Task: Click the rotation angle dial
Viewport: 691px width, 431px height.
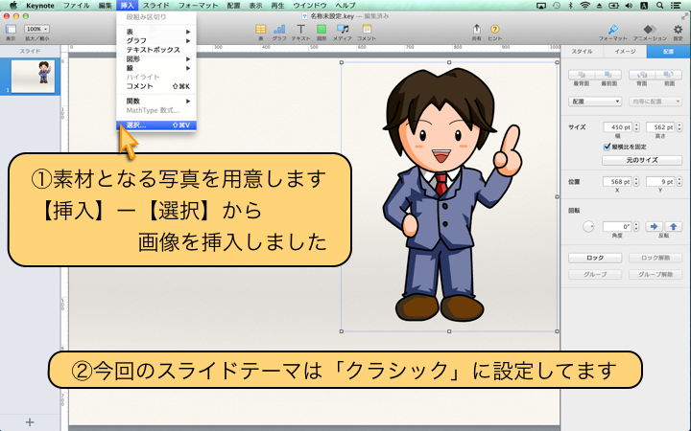Action: coord(588,227)
